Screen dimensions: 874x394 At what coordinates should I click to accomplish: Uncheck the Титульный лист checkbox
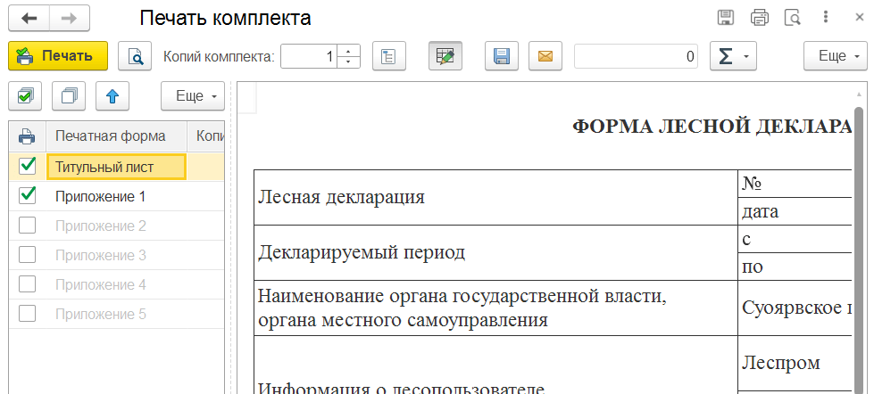pyautogui.click(x=28, y=165)
